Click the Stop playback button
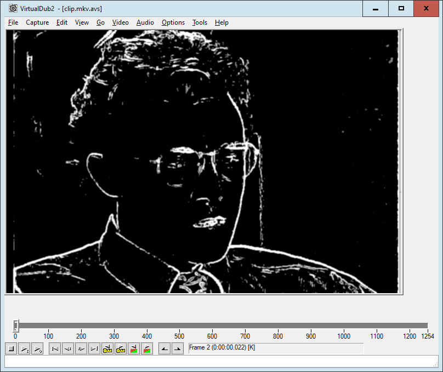The width and height of the screenshot is (443, 372). (12, 348)
